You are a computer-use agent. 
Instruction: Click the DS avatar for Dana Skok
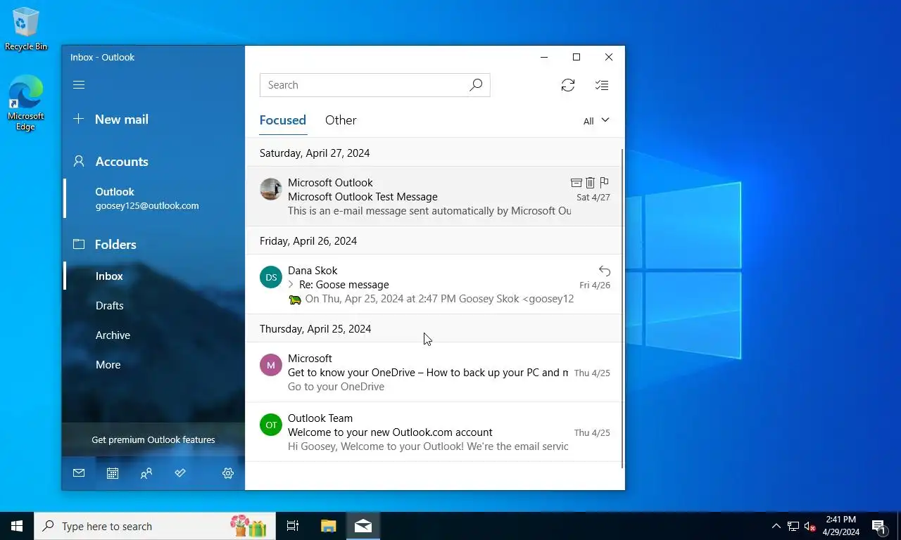pyautogui.click(x=271, y=277)
